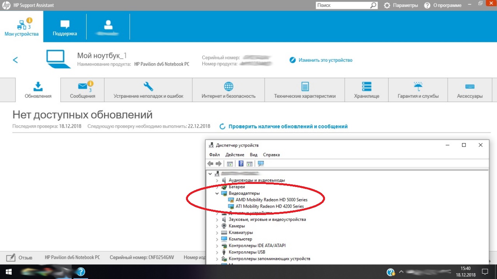Maximize the Device Manager window

464,145
